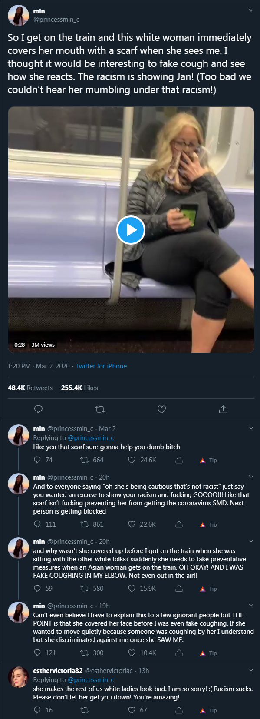The width and height of the screenshot is (260, 719).
Task: Share the main tweet via share icon
Action: click(x=223, y=409)
